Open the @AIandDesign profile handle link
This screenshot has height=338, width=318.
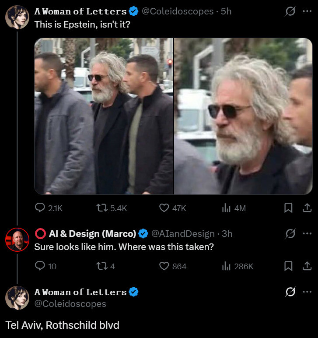pyautogui.click(x=183, y=234)
